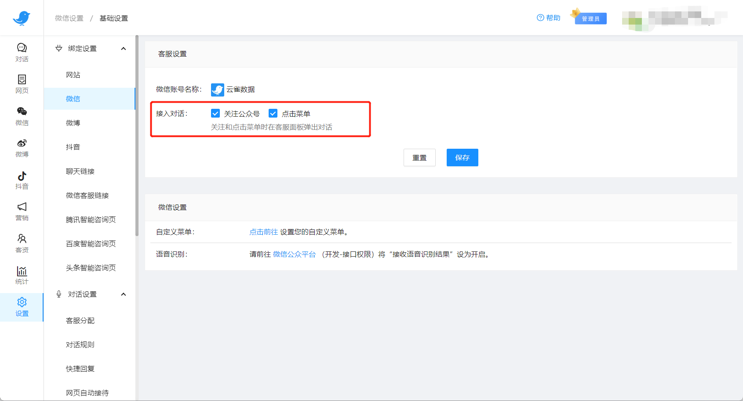
Task: Select the 网页 icon in the sidebar
Action: point(22,84)
